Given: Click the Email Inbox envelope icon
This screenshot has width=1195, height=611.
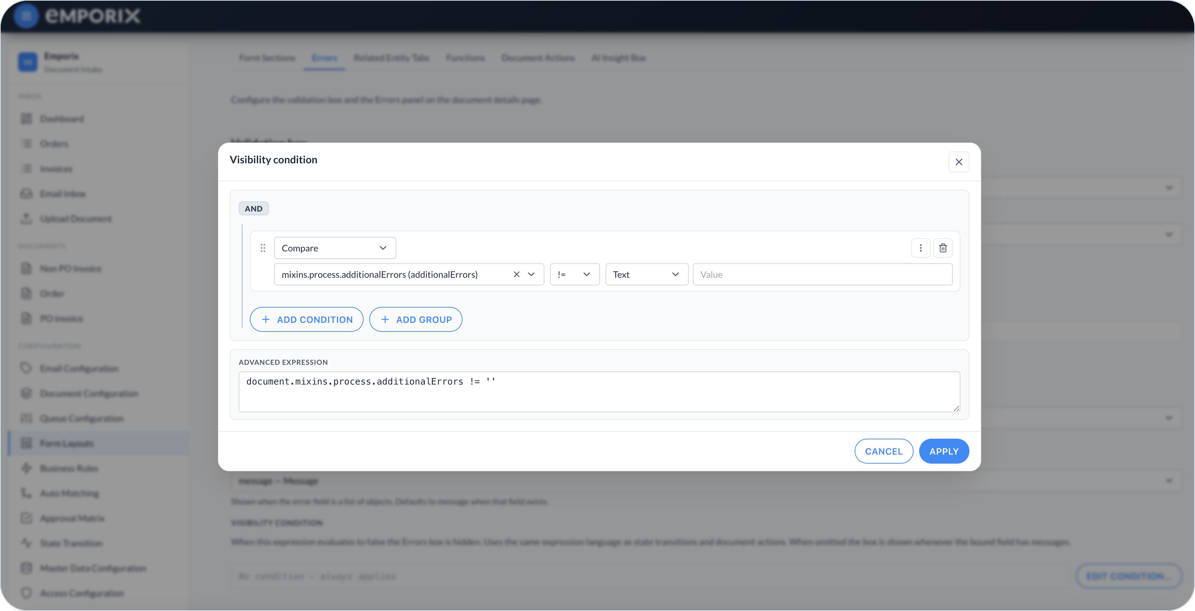Looking at the screenshot, I should pyautogui.click(x=26, y=194).
